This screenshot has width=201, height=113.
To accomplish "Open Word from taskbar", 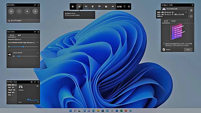I will click(117, 111).
